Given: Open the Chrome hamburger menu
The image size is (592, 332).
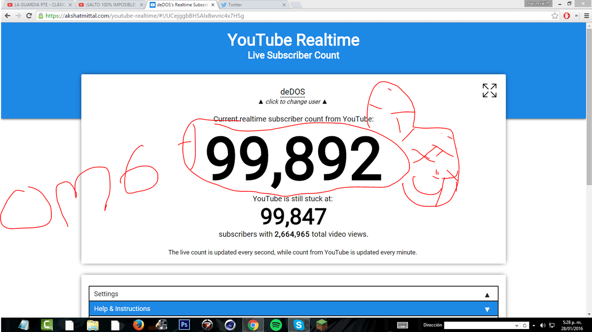Looking at the screenshot, I should point(586,16).
